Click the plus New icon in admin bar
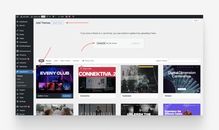Viewport: 219px width, 130px height. click(x=59, y=16)
